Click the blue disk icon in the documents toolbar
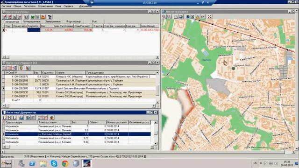 (x=21, y=118)
